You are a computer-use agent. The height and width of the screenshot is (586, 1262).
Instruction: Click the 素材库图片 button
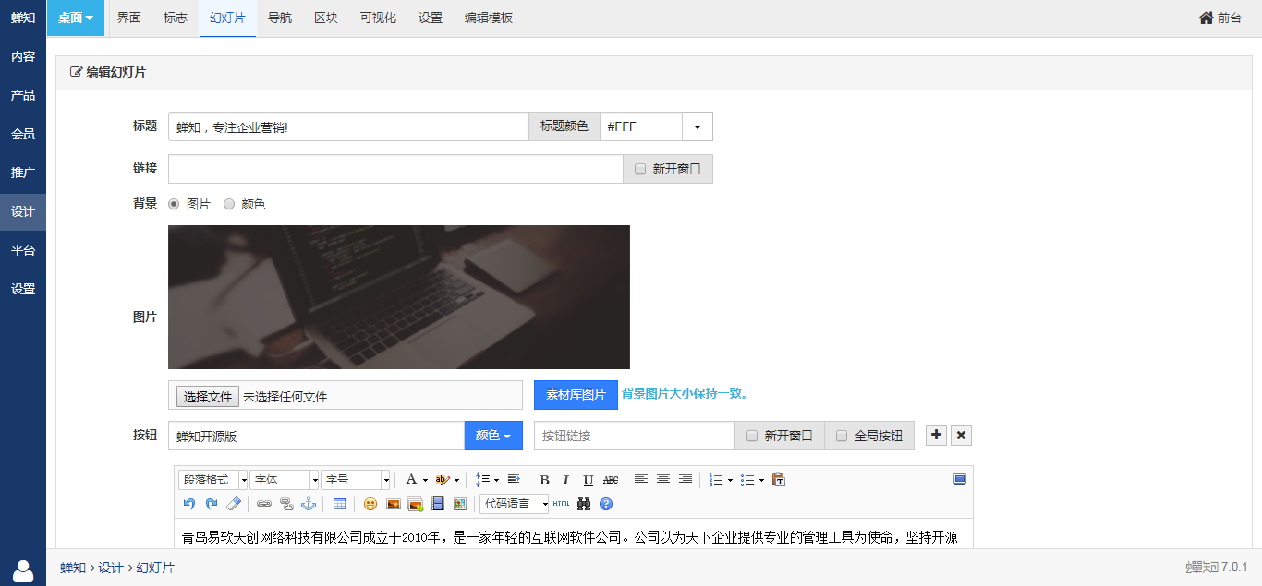coord(576,395)
